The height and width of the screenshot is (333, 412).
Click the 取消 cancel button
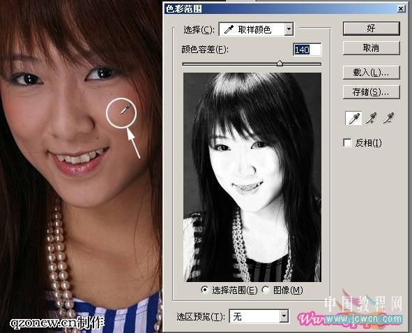[x=372, y=48]
